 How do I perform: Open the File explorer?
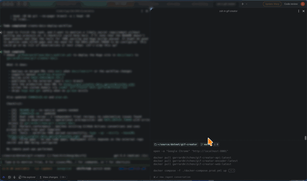[x=27, y=177]
